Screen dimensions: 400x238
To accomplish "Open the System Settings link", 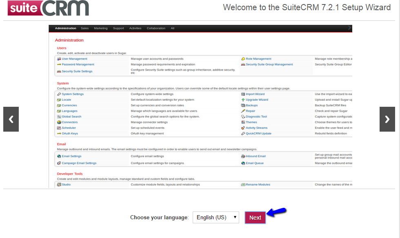I will (73, 94).
